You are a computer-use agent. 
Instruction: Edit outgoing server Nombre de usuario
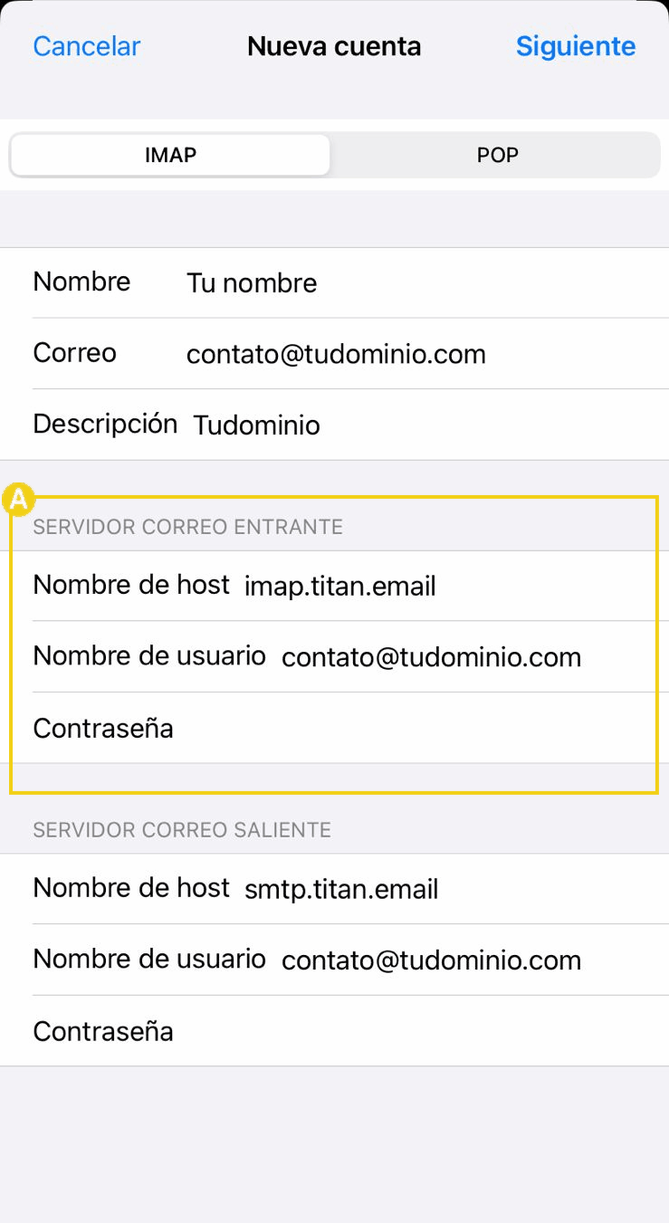(431, 960)
